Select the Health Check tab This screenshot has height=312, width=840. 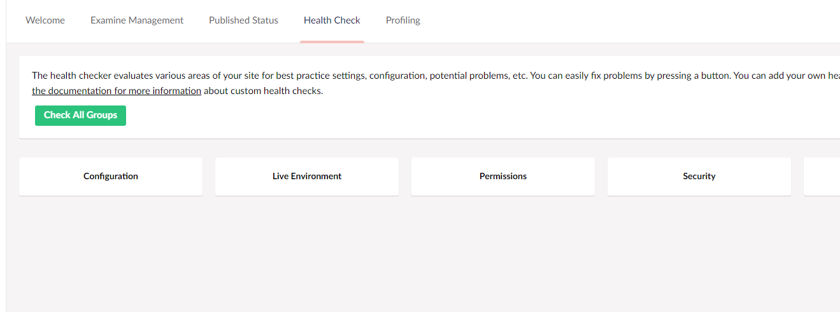tap(332, 20)
